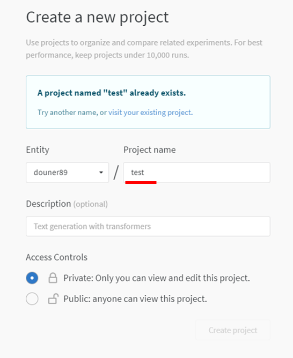The height and width of the screenshot is (358, 293).
Task: Select the Private access radio button
Action: click(x=32, y=278)
